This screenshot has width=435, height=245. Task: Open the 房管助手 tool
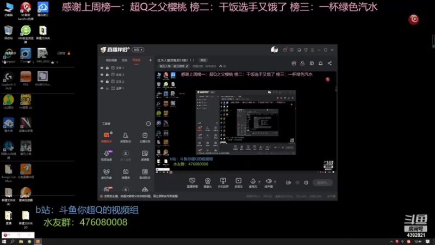(126, 138)
